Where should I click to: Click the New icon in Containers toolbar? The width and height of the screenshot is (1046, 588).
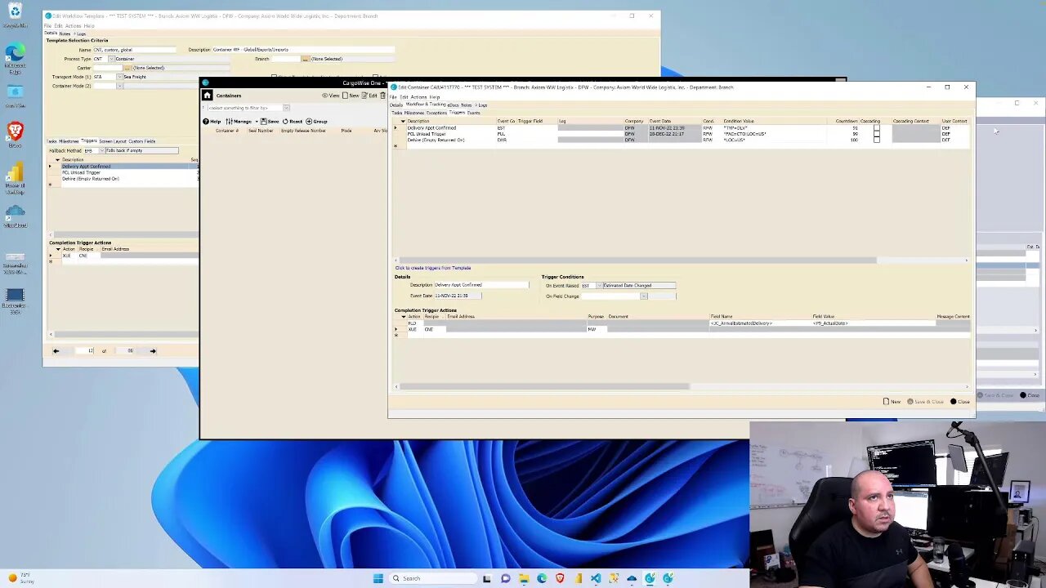[346, 96]
